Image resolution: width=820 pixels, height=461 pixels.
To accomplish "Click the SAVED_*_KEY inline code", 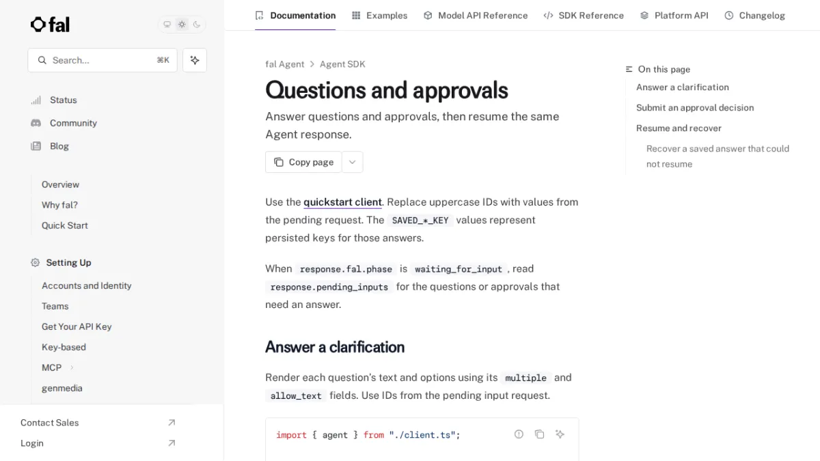I will tap(420, 221).
